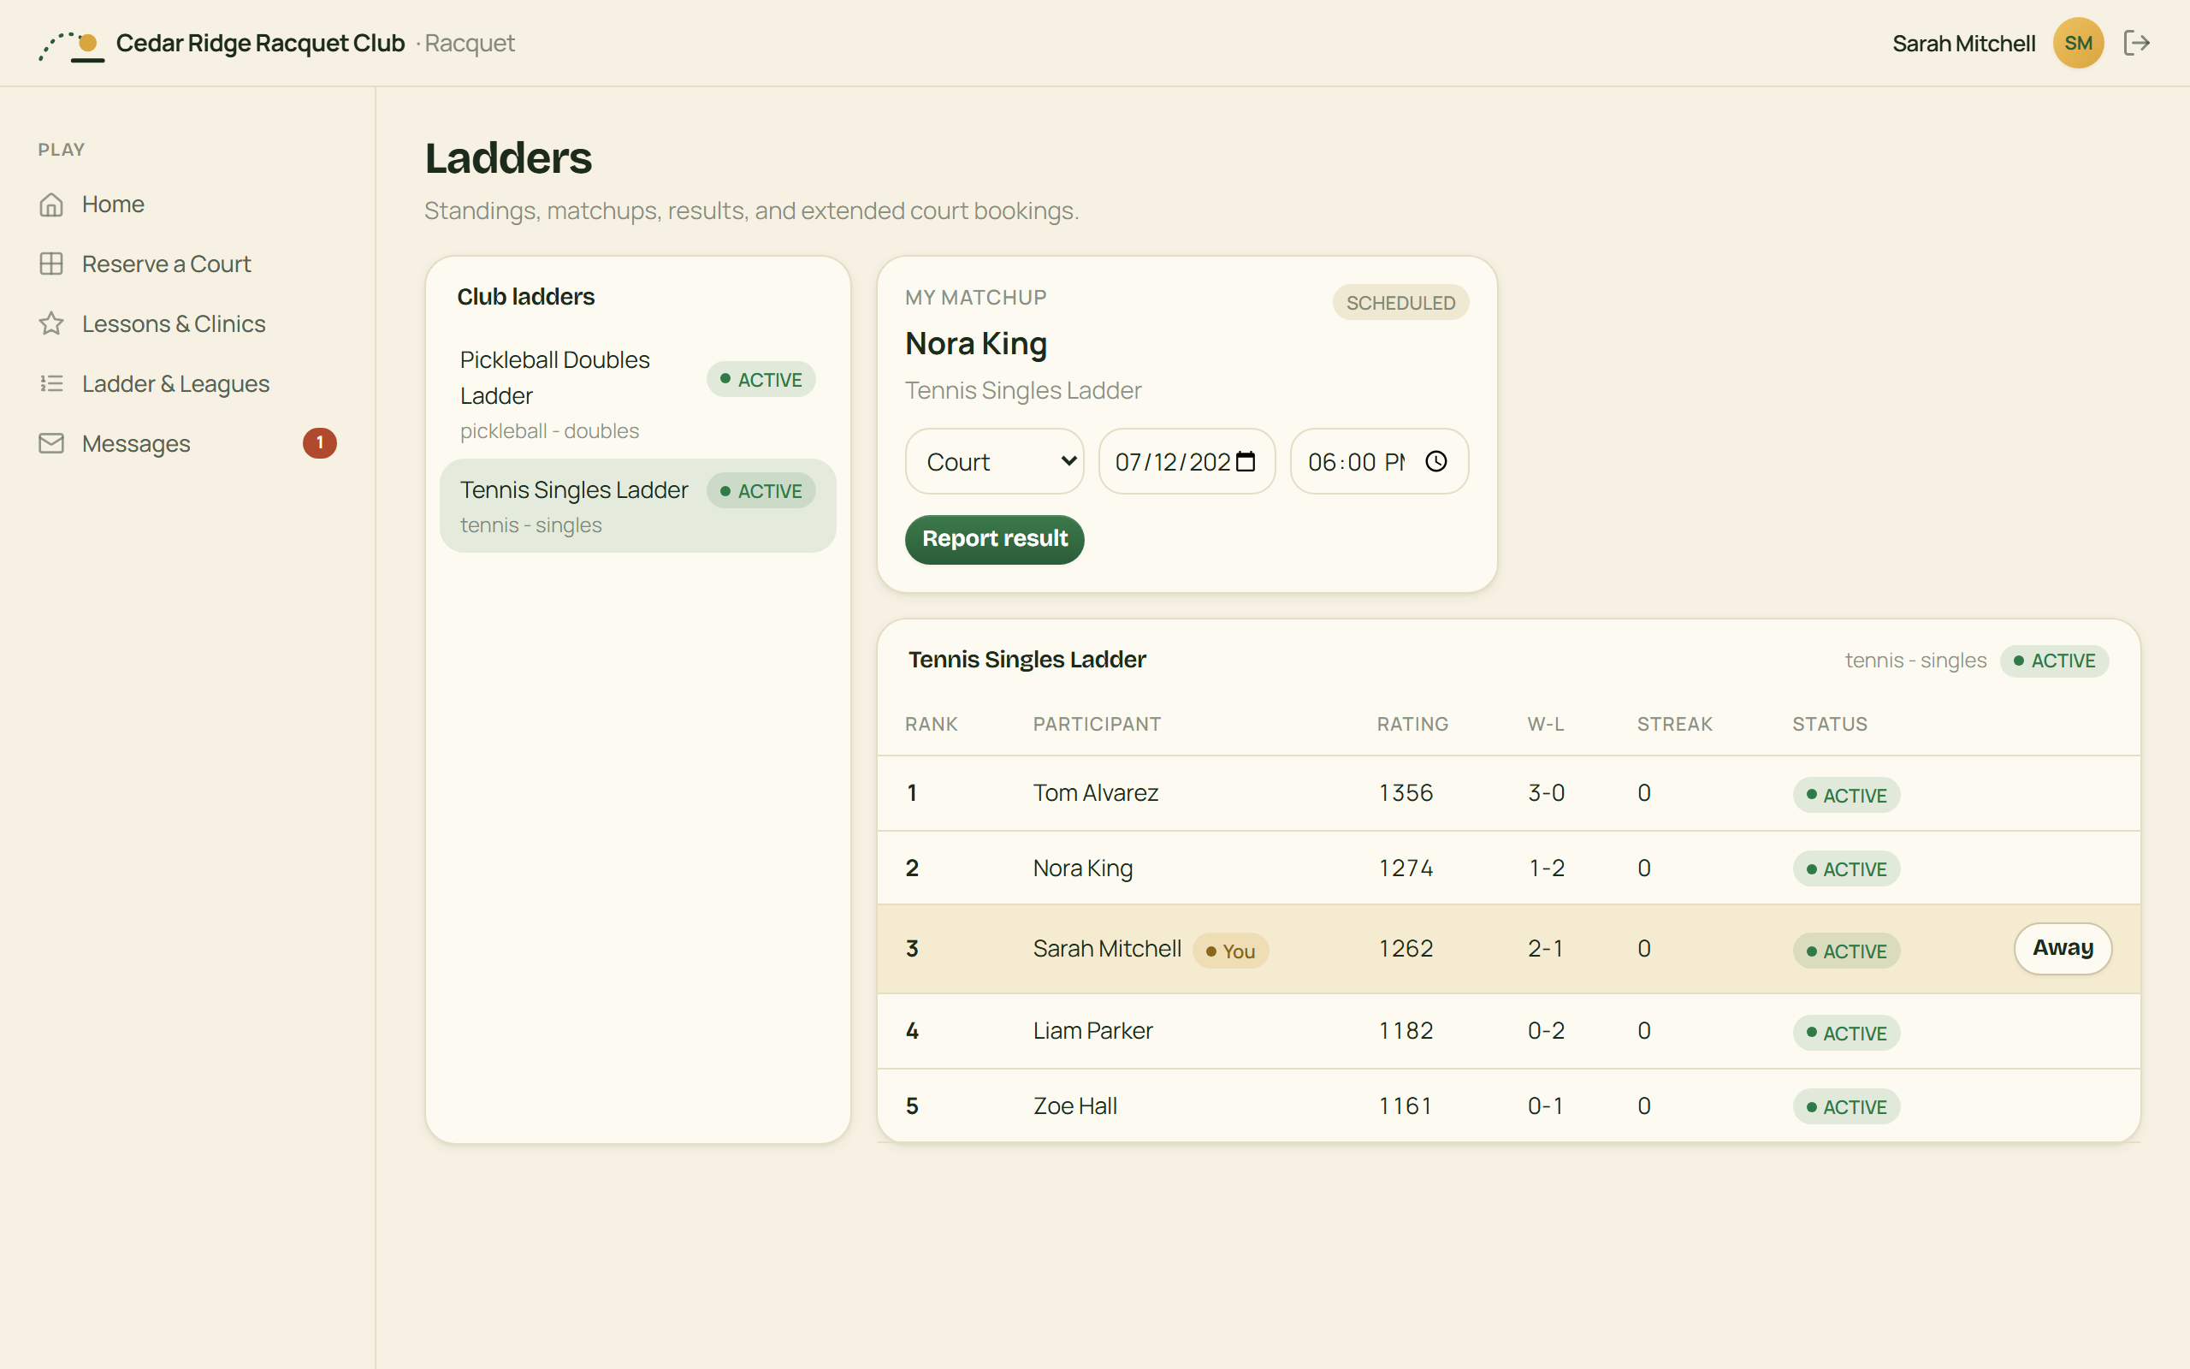Click the PARTICIPANT column header
2190x1369 pixels.
click(1096, 724)
